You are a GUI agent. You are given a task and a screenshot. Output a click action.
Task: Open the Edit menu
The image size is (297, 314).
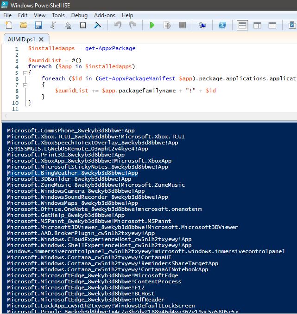coord(23,15)
